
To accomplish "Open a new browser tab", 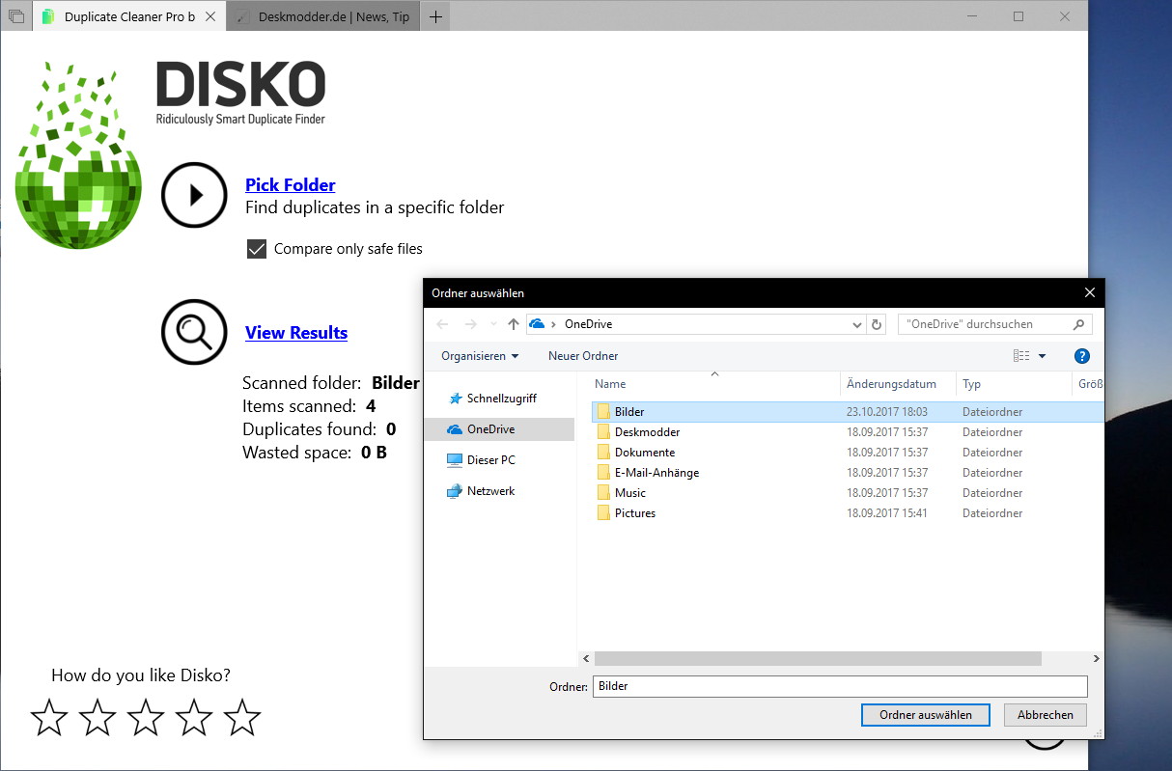I will click(x=435, y=16).
